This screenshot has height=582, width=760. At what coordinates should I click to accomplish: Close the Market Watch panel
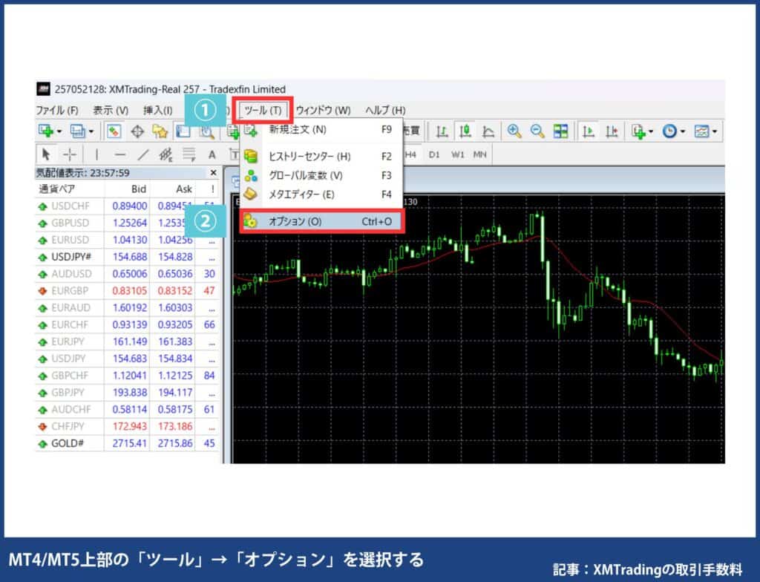click(x=213, y=173)
